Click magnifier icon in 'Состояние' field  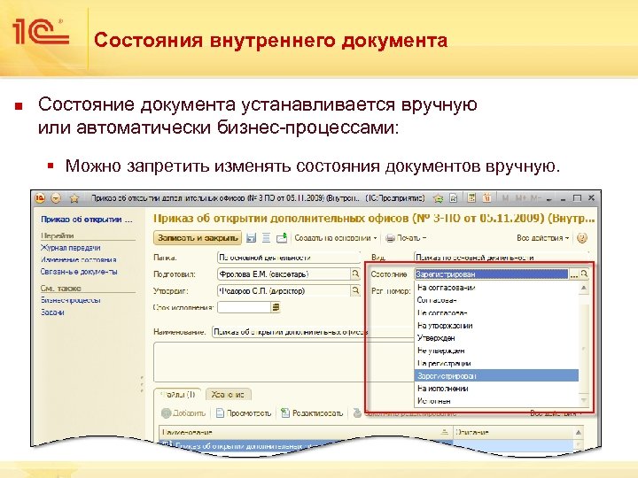584,274
